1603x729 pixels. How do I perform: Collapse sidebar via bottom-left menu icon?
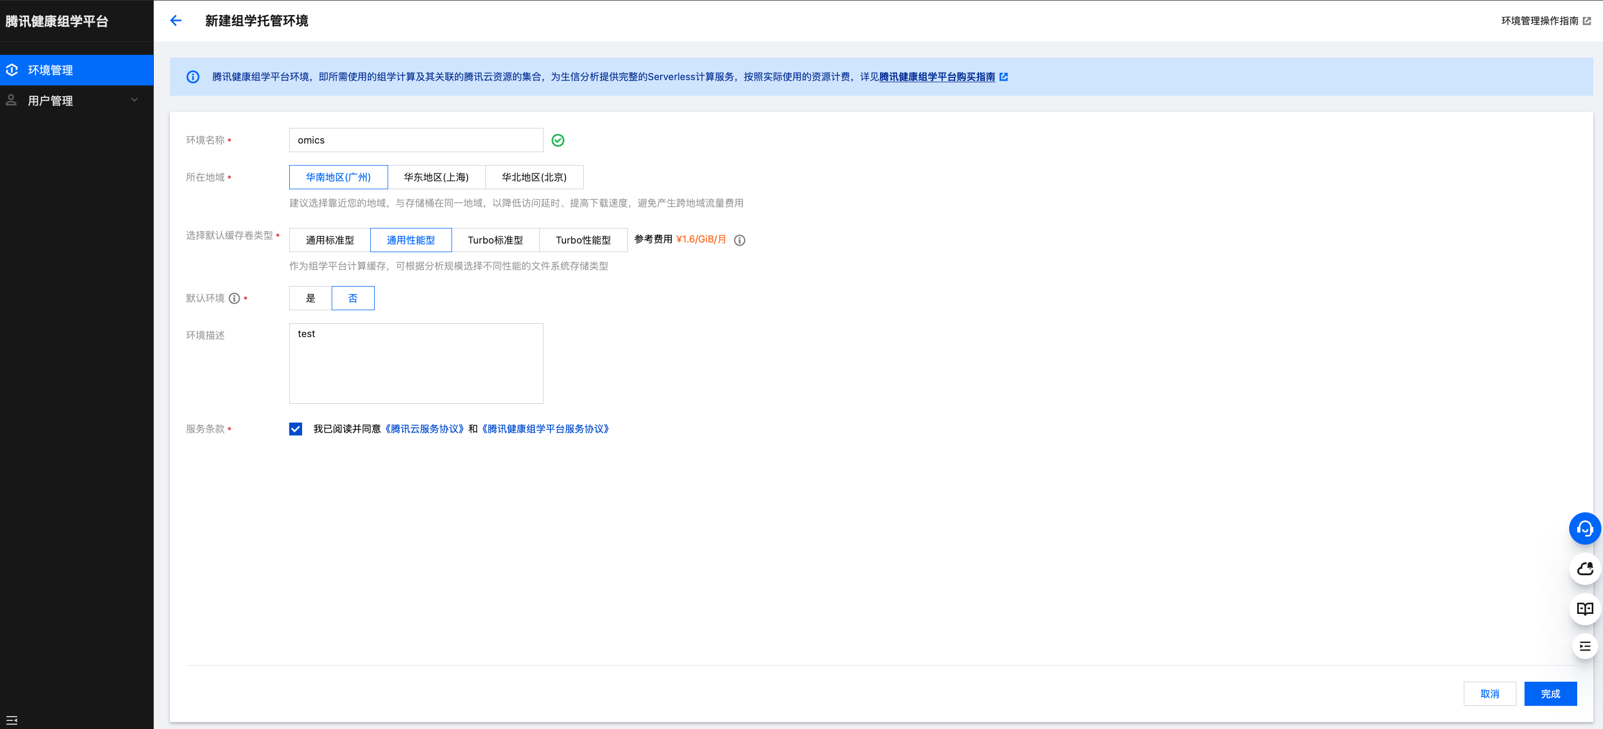pyautogui.click(x=12, y=720)
